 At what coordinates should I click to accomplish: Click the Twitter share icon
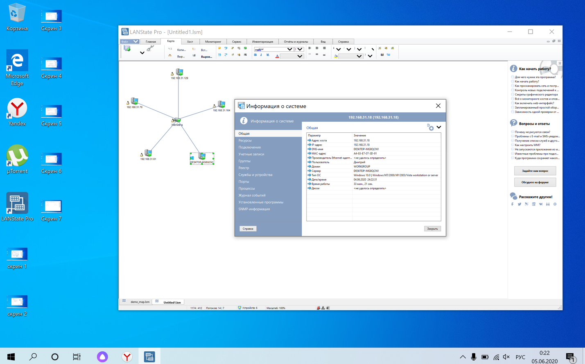pos(519,204)
